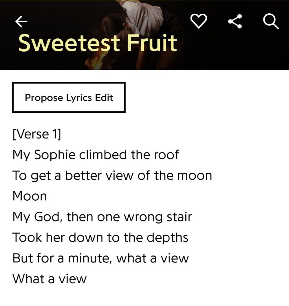
Task: Click the word 'roof' in the first lyric
Action: [167, 155]
